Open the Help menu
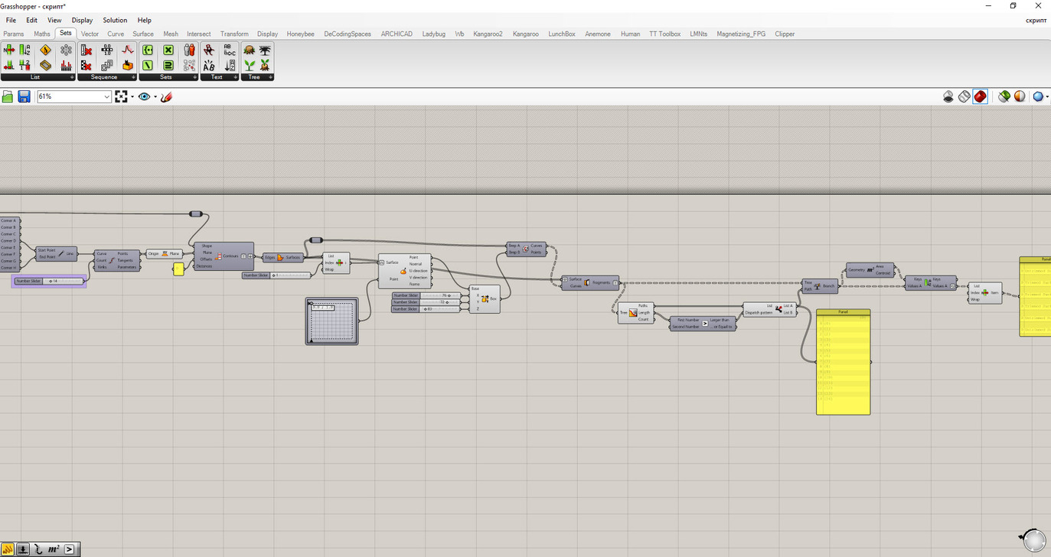1051x557 pixels. pyautogui.click(x=144, y=20)
